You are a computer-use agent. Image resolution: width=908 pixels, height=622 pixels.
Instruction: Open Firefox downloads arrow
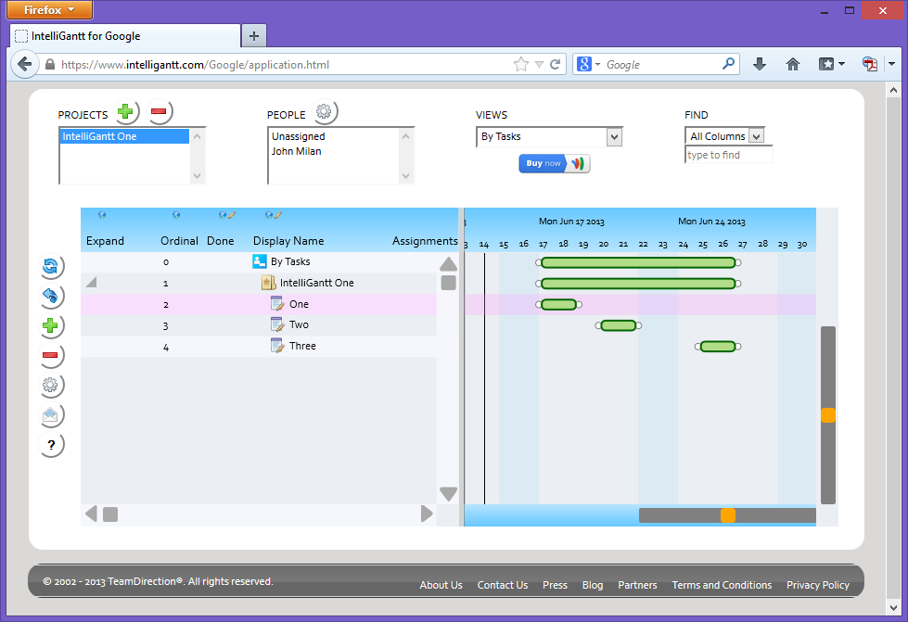click(760, 64)
